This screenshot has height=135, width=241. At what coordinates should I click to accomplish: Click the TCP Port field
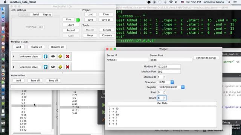tap(41, 27)
